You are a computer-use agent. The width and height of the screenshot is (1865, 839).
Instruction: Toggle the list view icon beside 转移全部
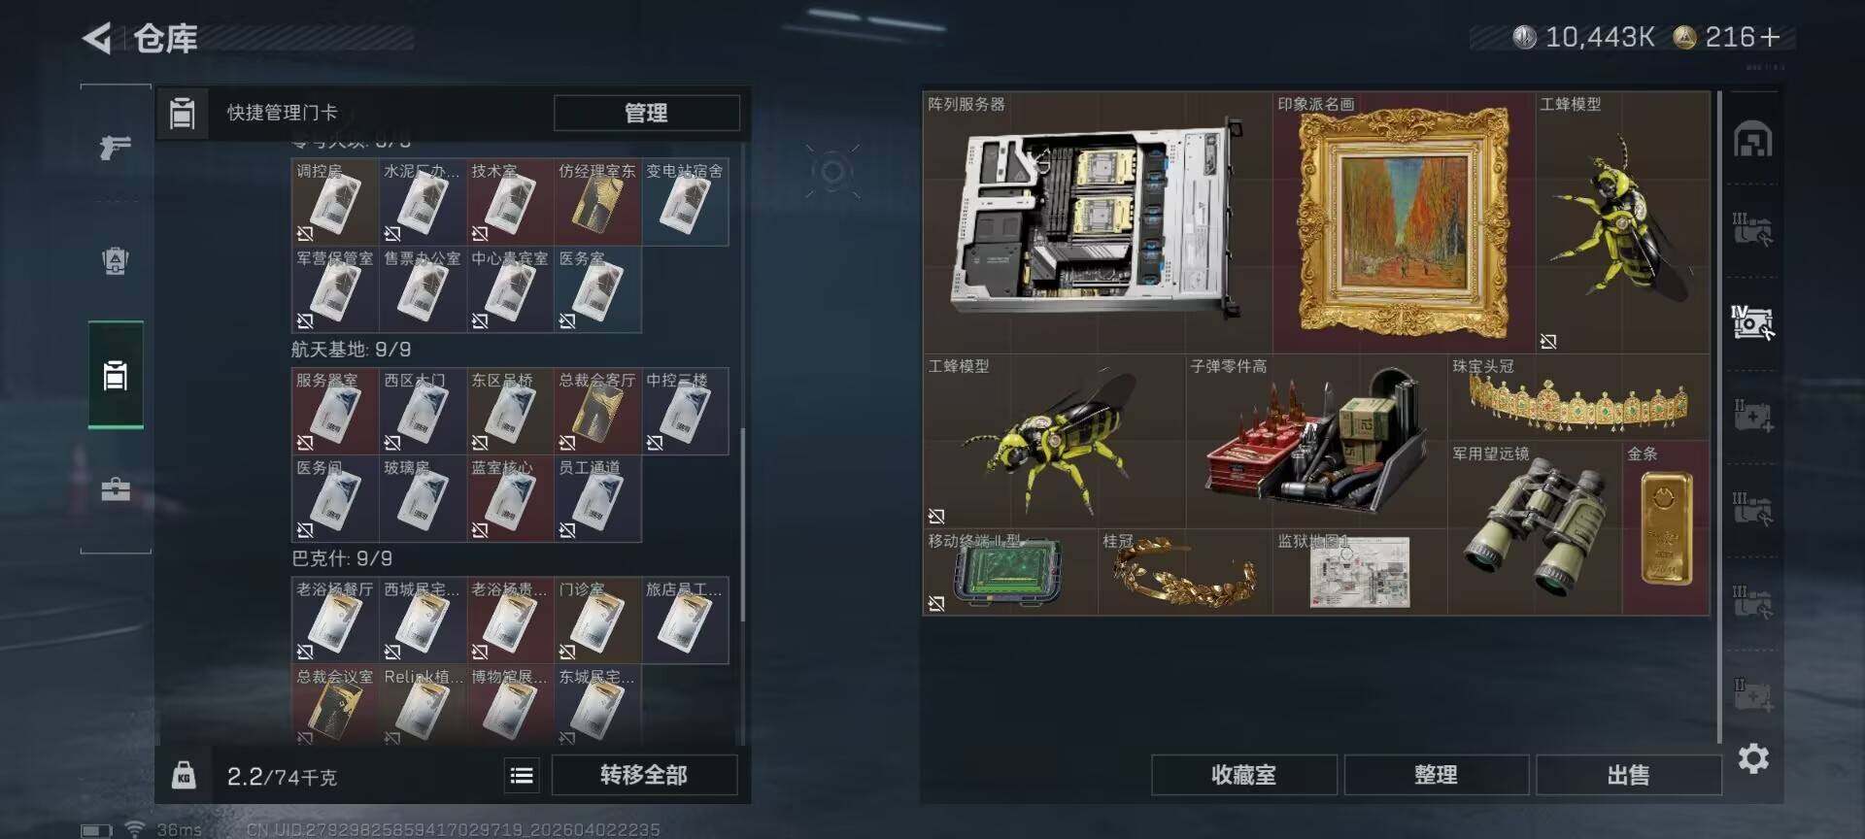[522, 775]
